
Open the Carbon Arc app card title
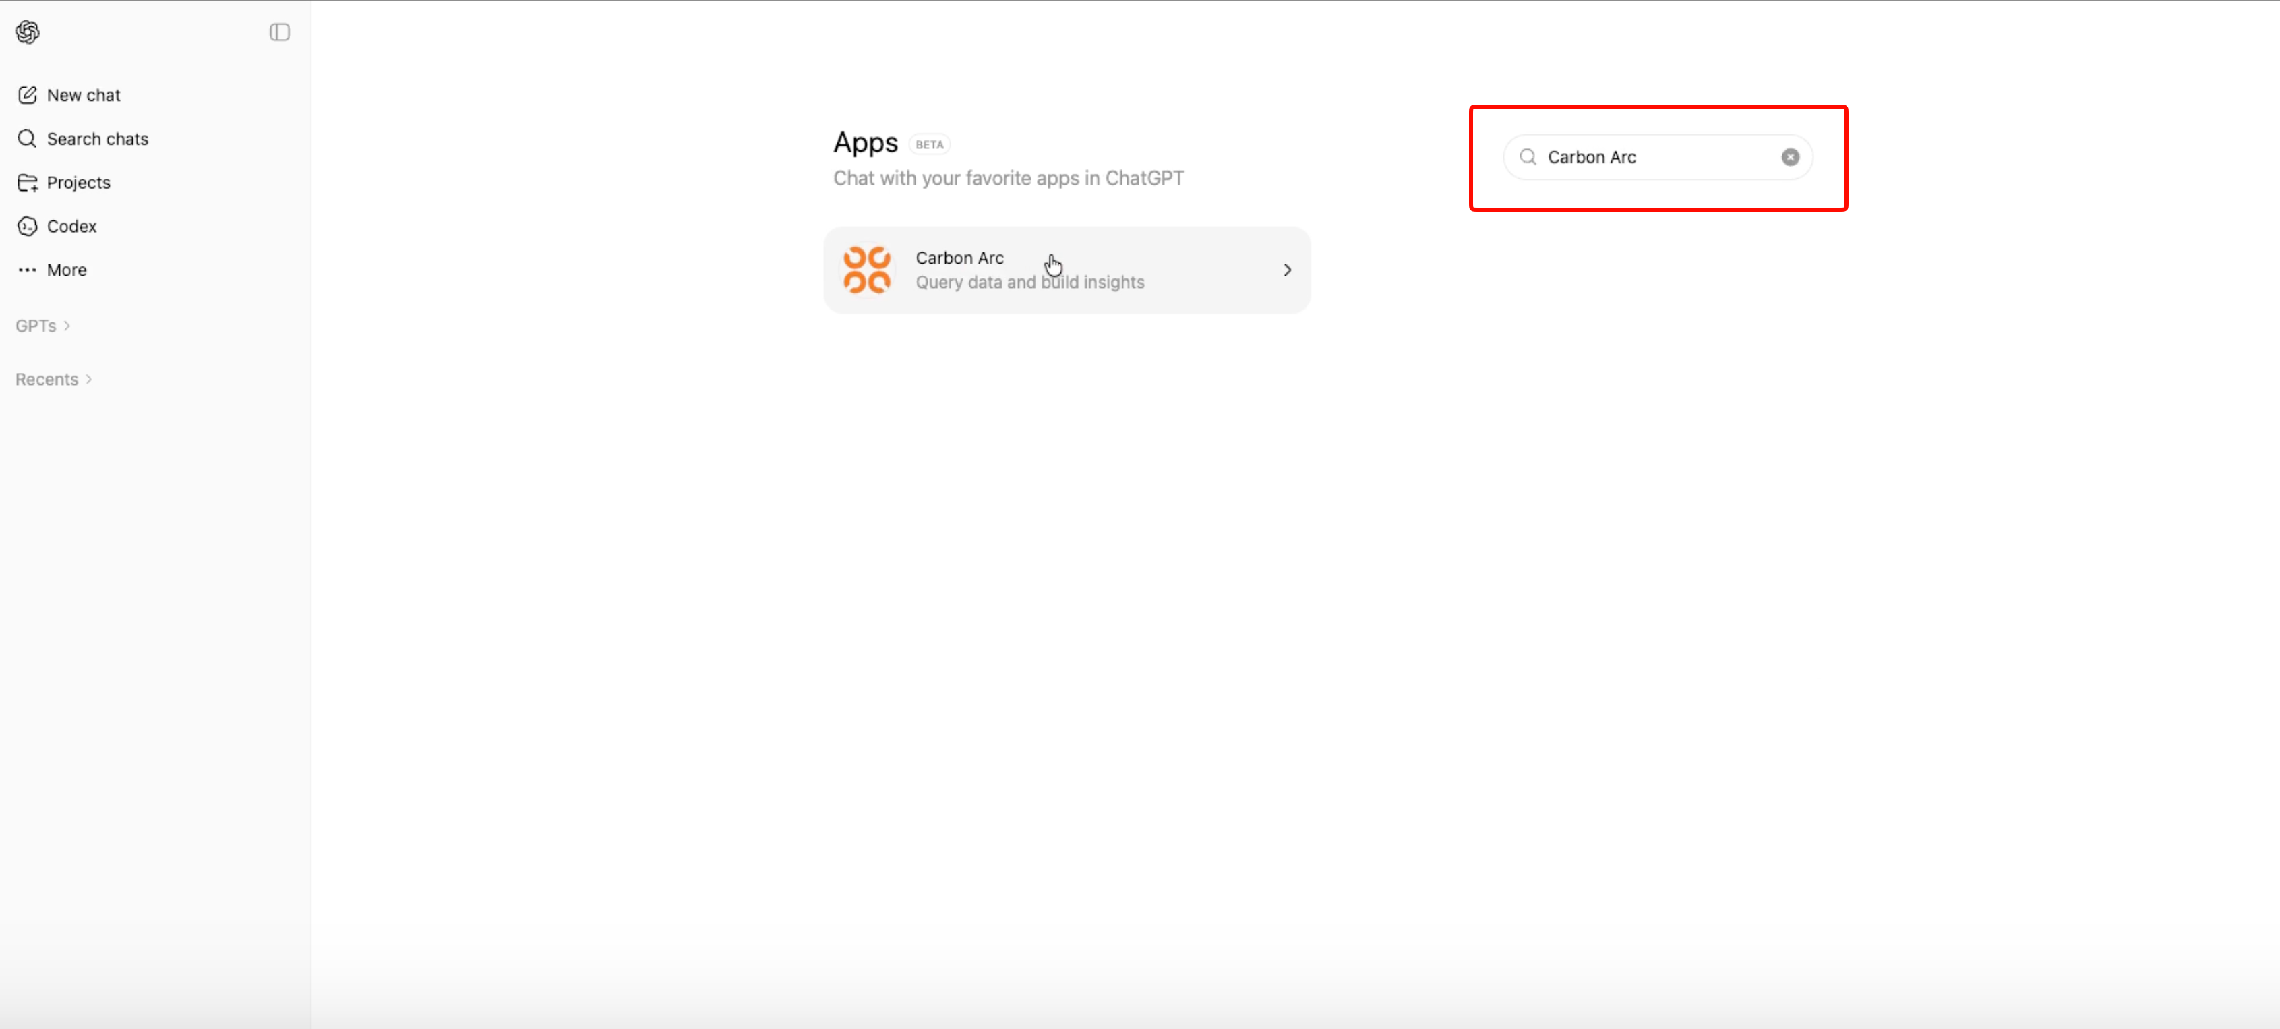959,258
